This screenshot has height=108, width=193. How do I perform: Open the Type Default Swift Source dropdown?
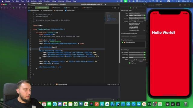point(137,15)
